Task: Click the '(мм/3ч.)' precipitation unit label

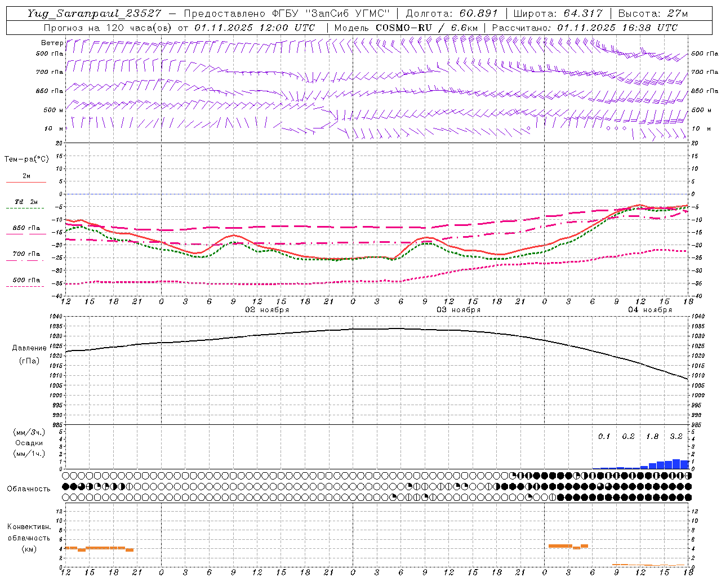Action: pyautogui.click(x=29, y=432)
